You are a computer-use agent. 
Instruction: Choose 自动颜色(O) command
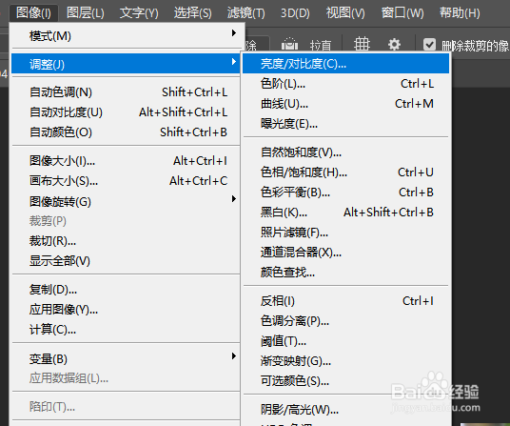[x=126, y=132]
